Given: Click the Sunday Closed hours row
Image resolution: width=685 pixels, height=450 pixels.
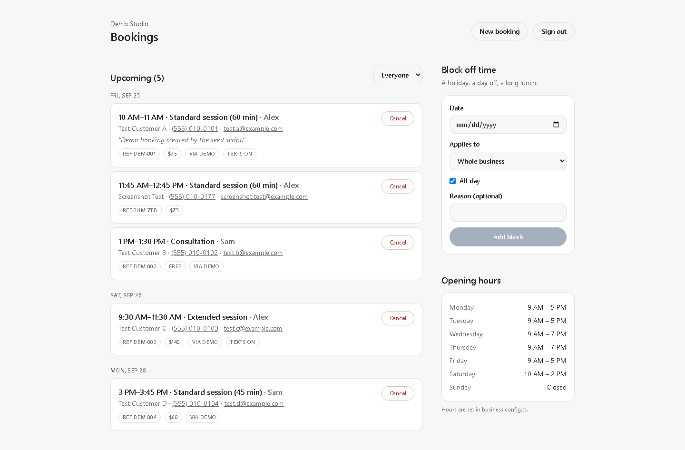Looking at the screenshot, I should point(508,387).
